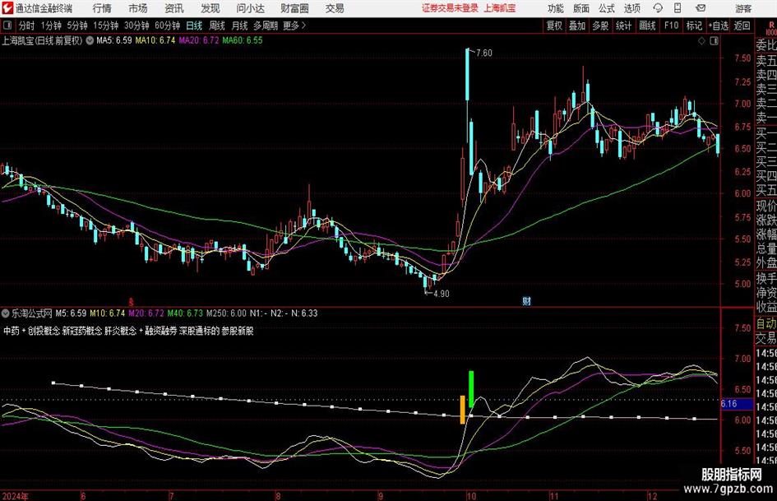Open the 发现 menu

(210, 8)
